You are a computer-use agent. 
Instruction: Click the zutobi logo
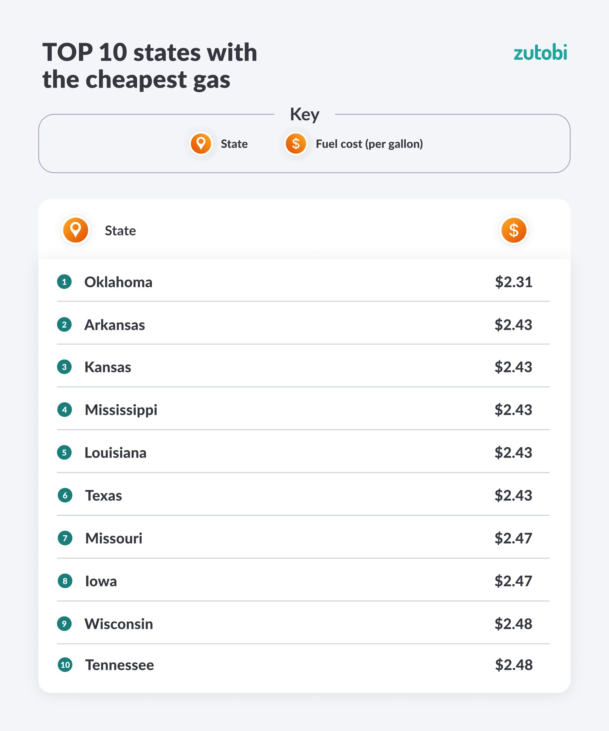540,53
